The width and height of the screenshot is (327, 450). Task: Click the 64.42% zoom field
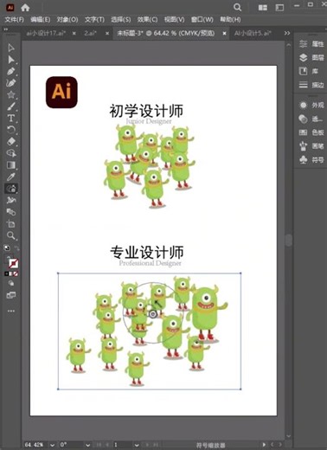click(x=35, y=445)
